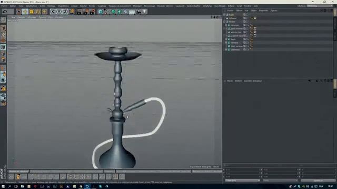This screenshot has width=337, height=189.
Task: Toggle the Y axis lock
Action: click(58, 12)
